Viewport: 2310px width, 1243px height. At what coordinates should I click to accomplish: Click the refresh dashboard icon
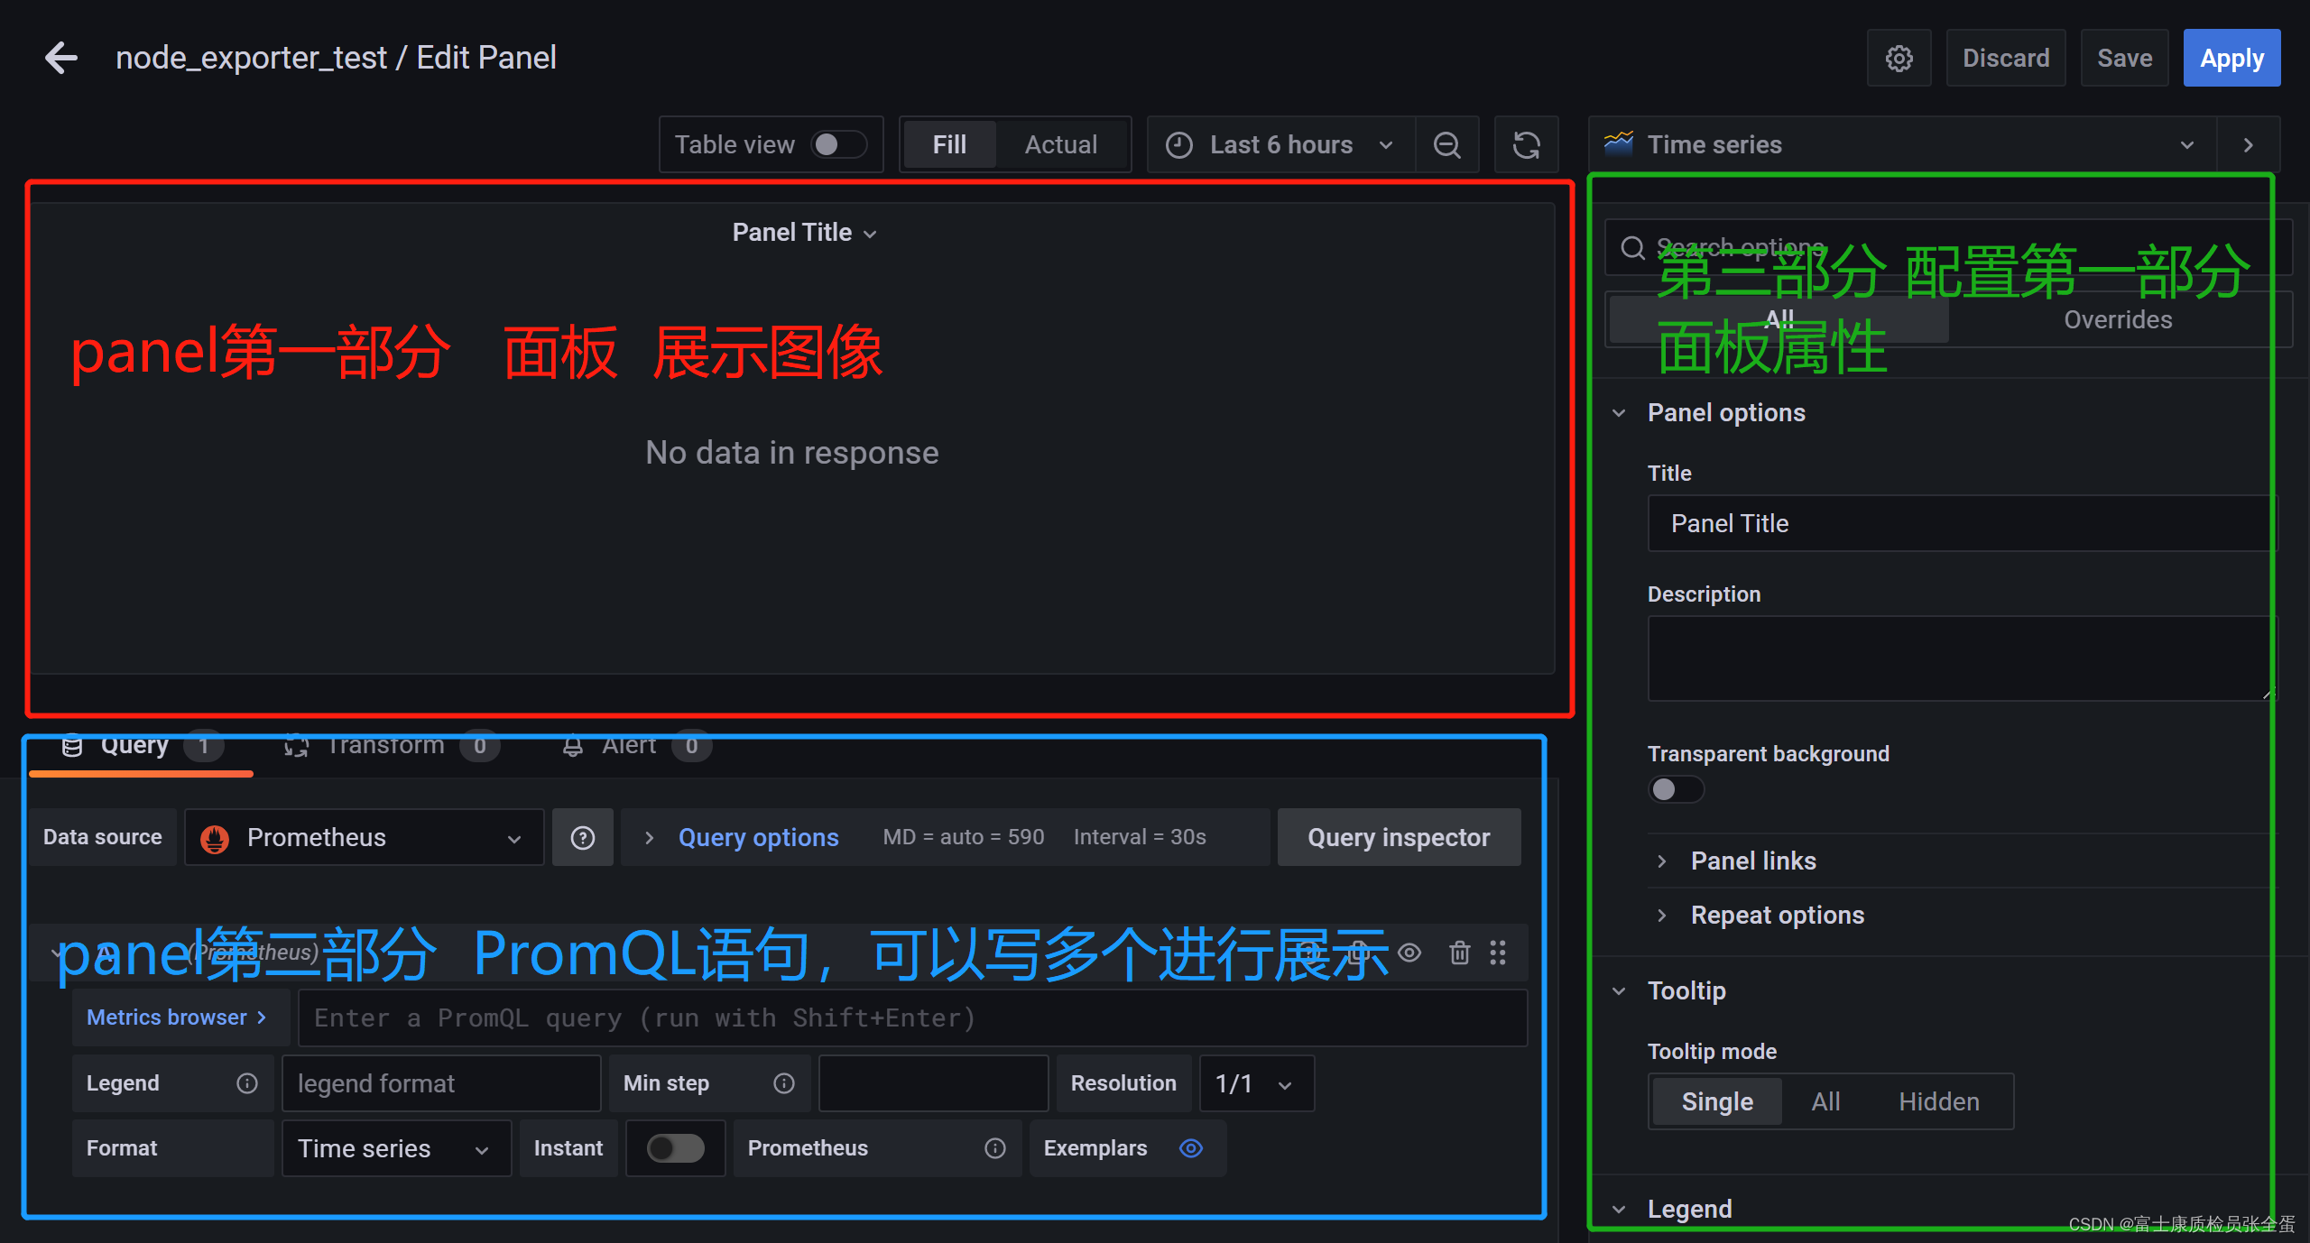click(x=1526, y=144)
